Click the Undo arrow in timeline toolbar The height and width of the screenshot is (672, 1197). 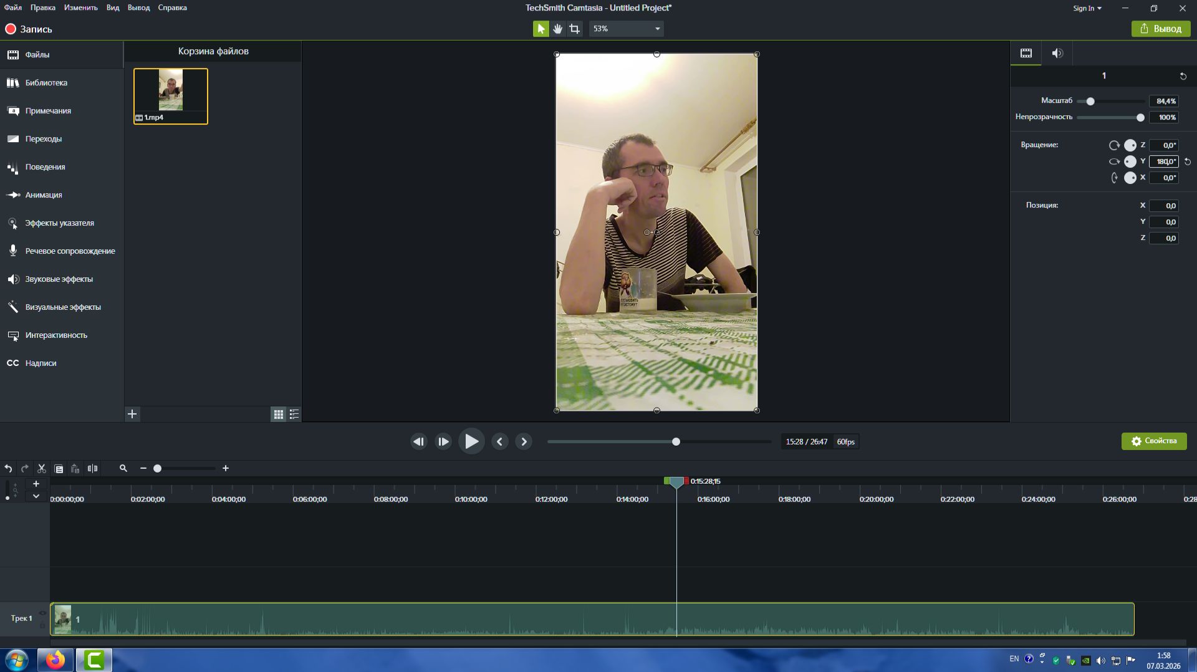tap(8, 469)
